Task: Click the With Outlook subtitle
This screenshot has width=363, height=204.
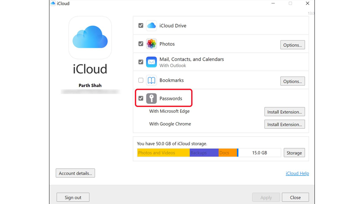Action: [173, 65]
